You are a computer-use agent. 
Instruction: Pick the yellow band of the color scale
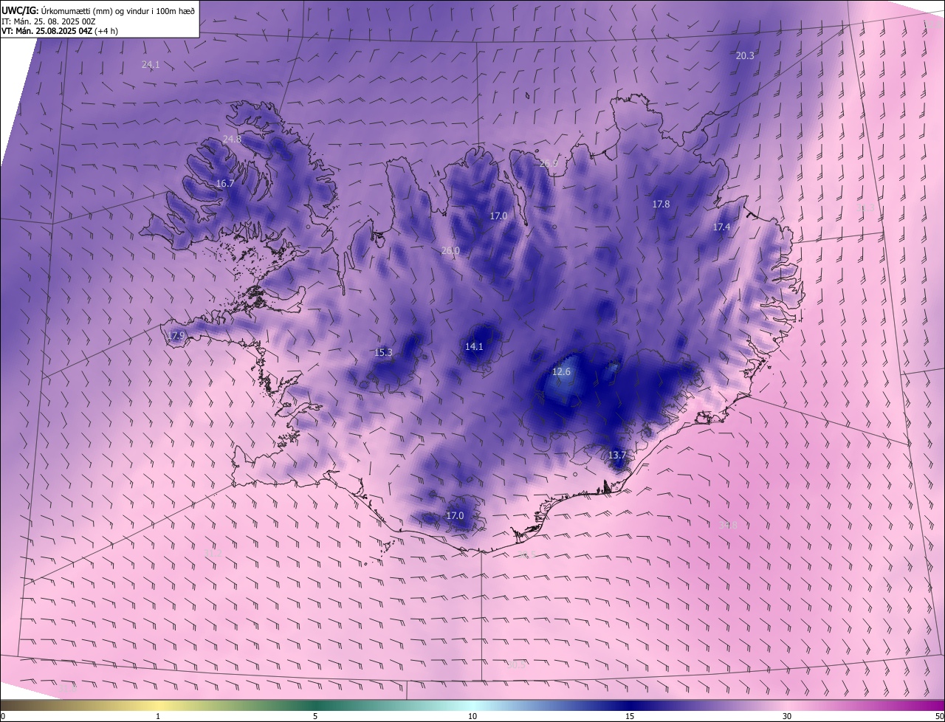click(x=158, y=705)
